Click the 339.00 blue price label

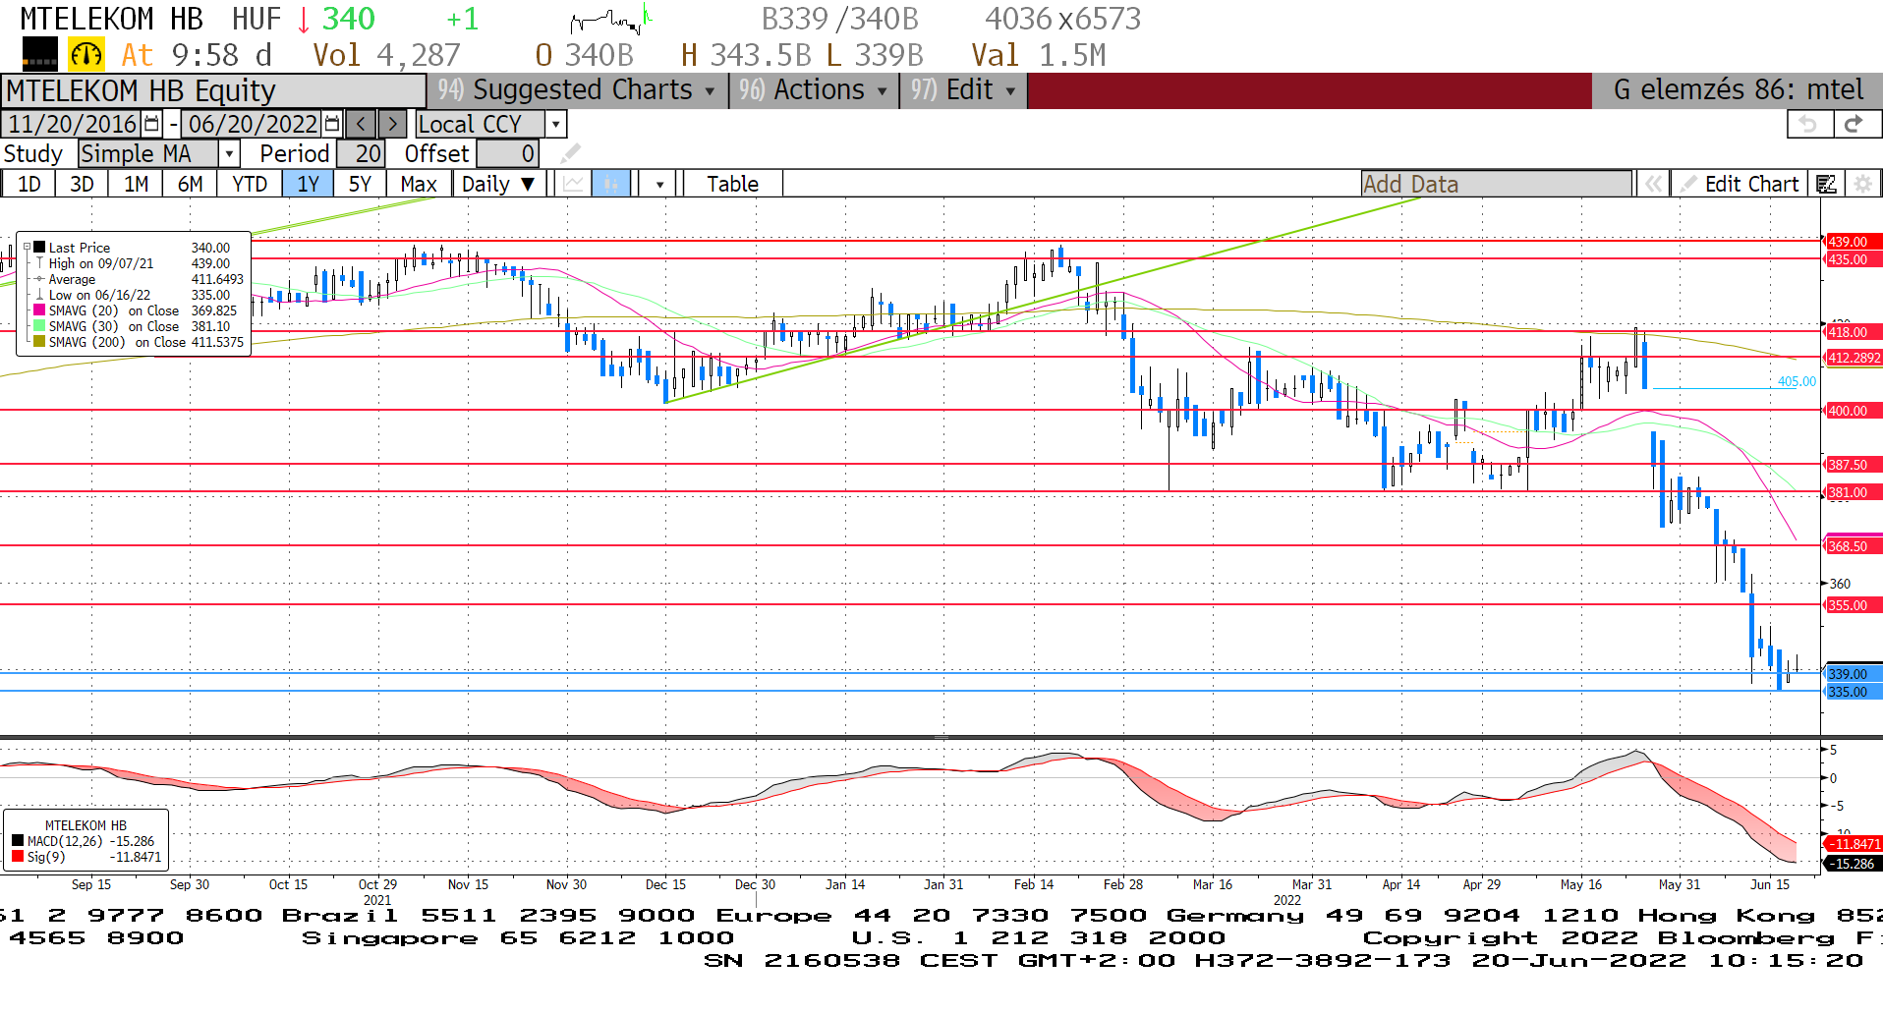[1853, 674]
